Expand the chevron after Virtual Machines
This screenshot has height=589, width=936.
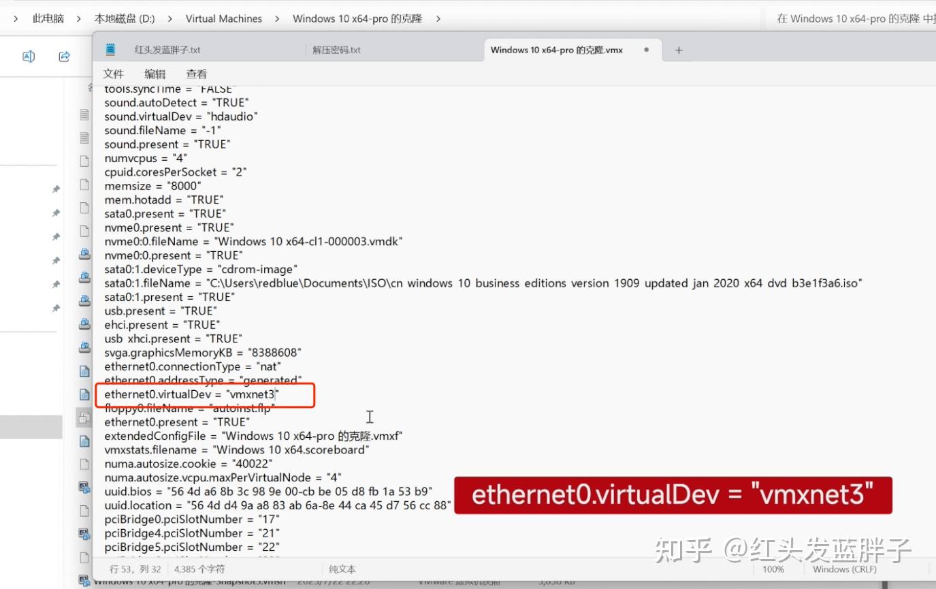click(278, 18)
